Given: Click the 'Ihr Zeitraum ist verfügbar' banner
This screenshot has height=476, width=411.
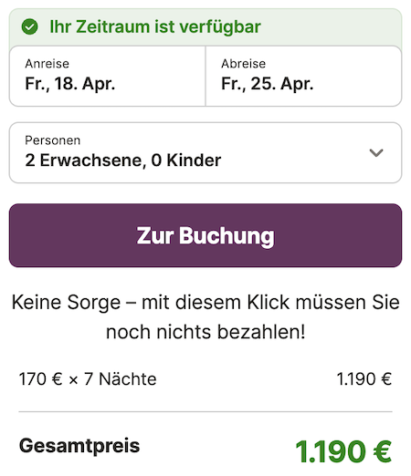Looking at the screenshot, I should pyautogui.click(x=205, y=27).
